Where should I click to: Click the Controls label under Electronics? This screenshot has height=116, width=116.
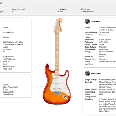[x=88, y=82]
